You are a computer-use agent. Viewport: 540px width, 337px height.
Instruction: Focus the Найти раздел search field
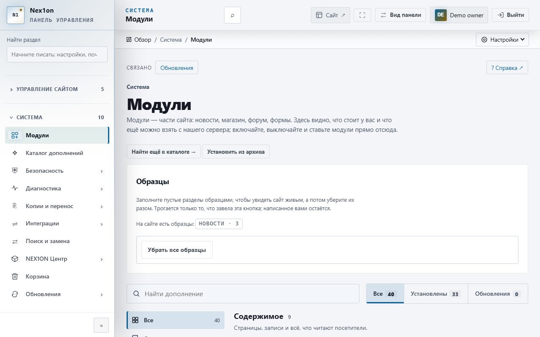[x=57, y=54]
